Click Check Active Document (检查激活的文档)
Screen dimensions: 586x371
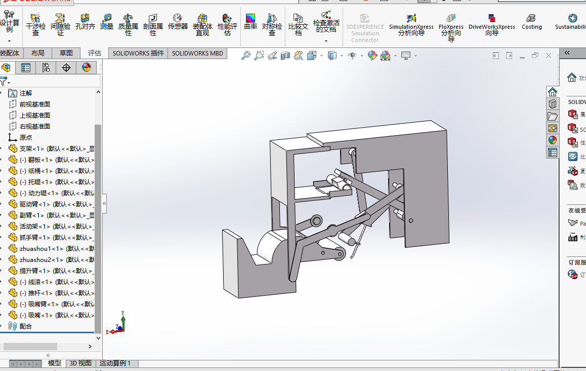[326, 22]
